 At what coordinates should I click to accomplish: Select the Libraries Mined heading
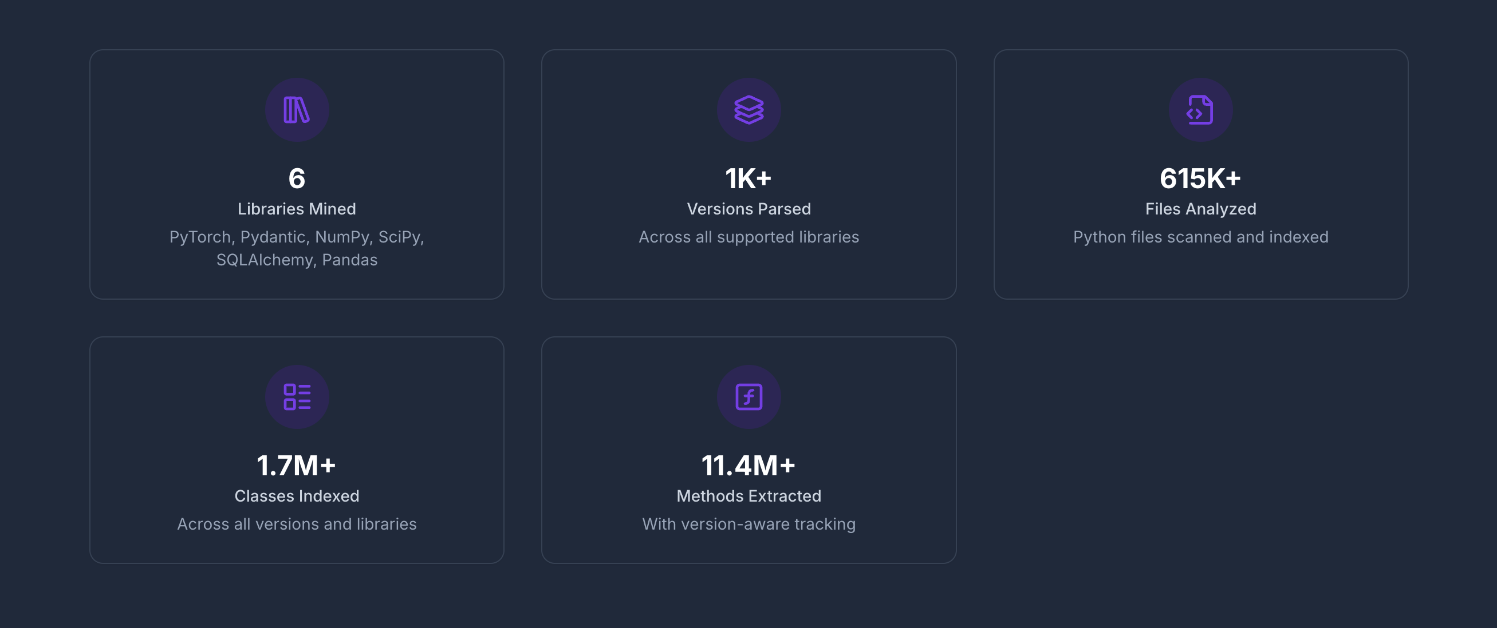tap(297, 209)
